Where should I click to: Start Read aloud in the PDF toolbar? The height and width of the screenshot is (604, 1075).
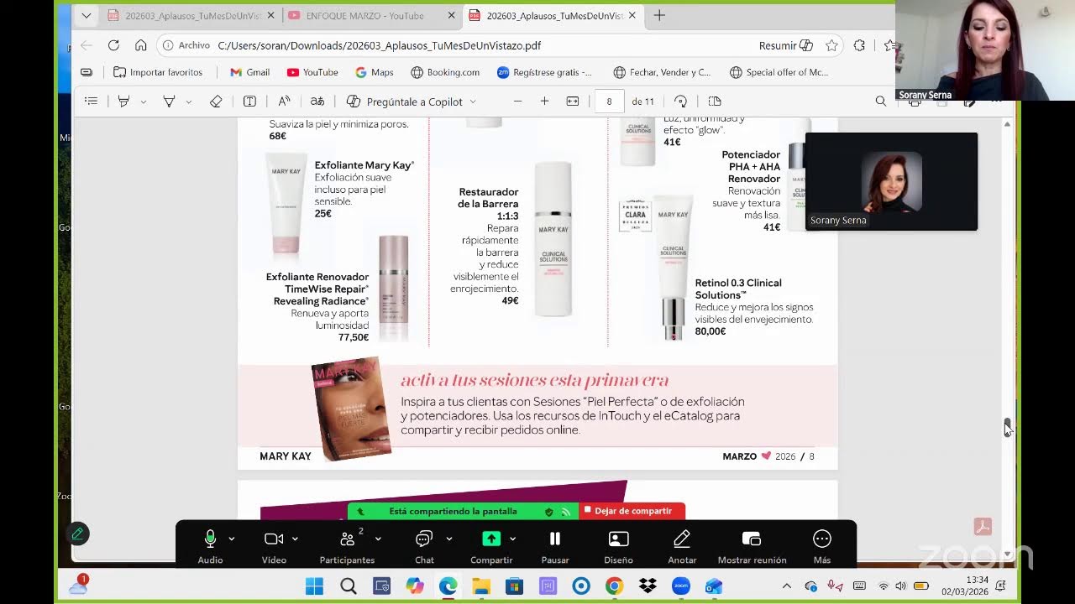(284, 102)
